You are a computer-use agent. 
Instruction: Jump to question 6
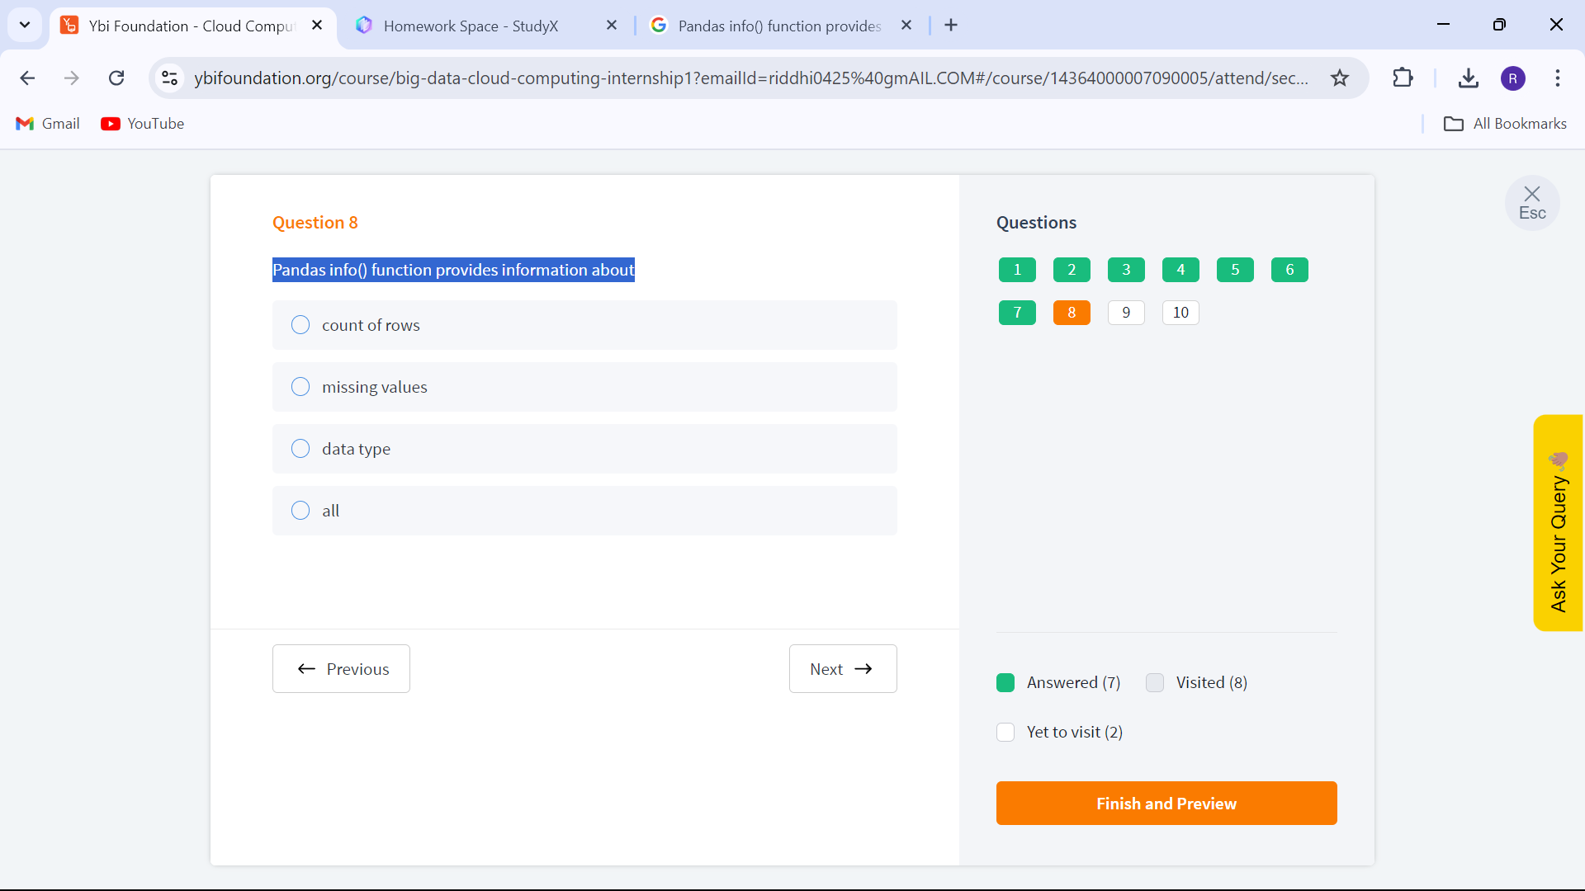coord(1289,270)
